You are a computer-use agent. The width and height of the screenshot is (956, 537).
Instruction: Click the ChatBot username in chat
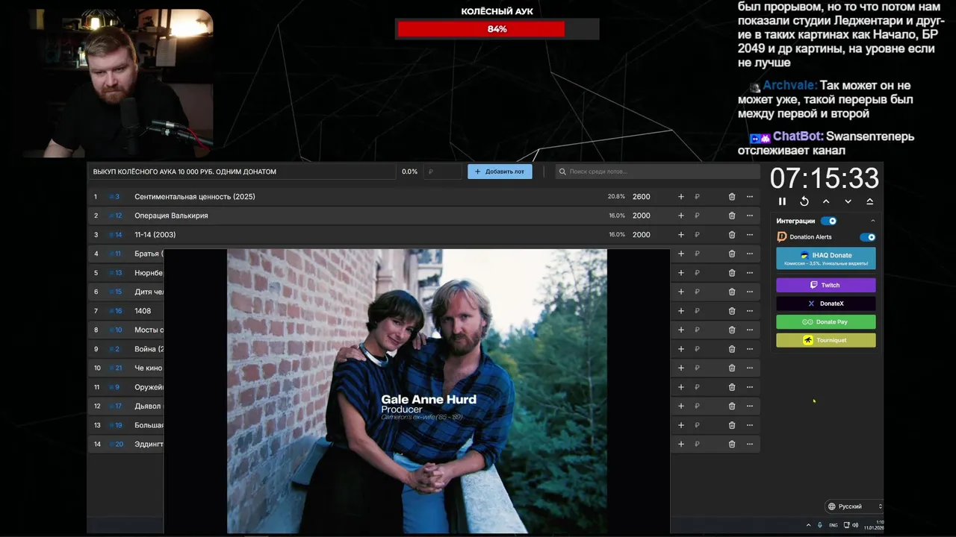[x=798, y=136]
